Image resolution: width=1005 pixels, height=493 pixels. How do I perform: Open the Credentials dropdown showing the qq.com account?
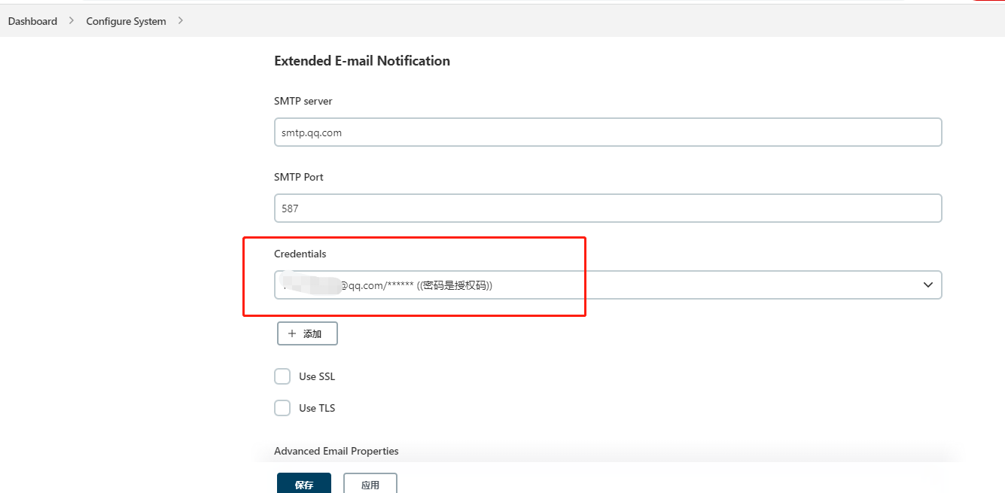coord(602,285)
